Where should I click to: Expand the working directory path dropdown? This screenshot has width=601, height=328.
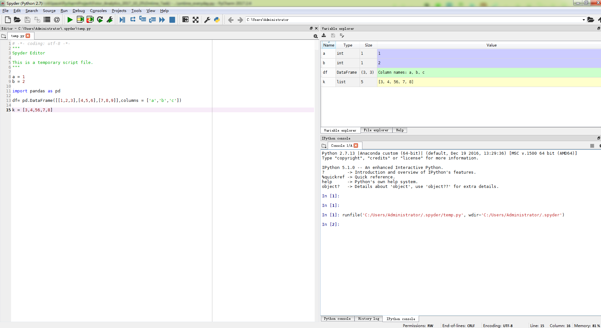point(583,20)
